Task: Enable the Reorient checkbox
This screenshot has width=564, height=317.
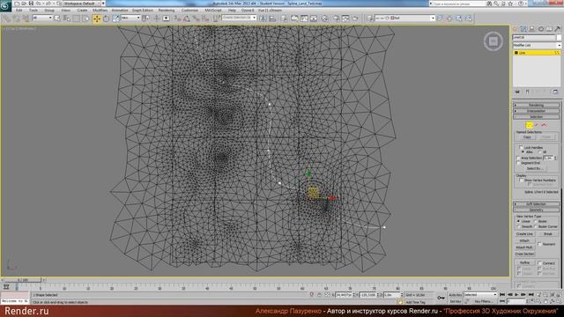Action: 539,244
